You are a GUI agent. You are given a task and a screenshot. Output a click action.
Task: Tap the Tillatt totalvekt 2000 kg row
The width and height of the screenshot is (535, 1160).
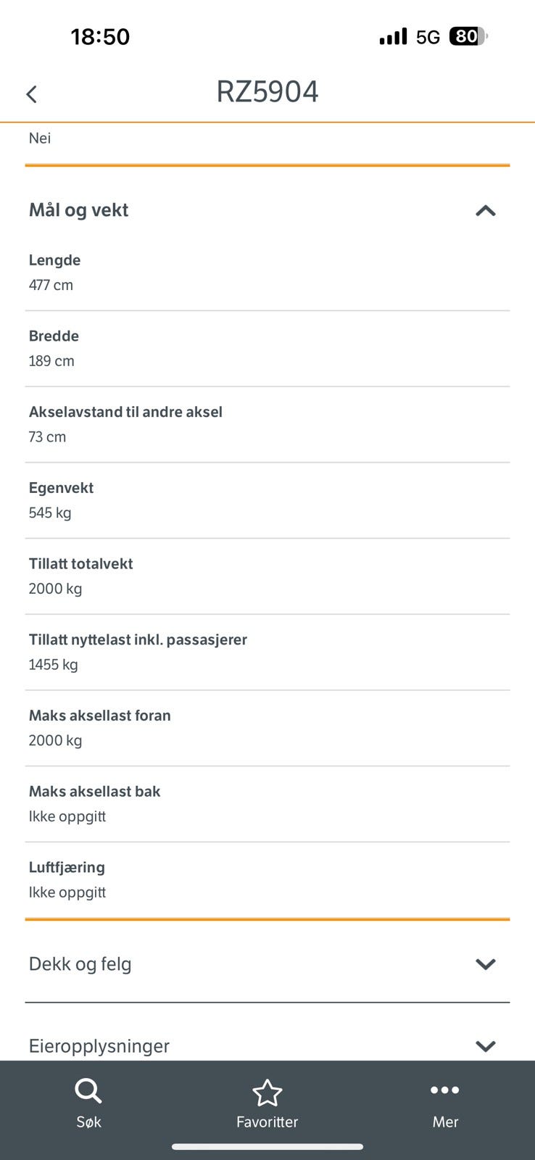click(267, 576)
